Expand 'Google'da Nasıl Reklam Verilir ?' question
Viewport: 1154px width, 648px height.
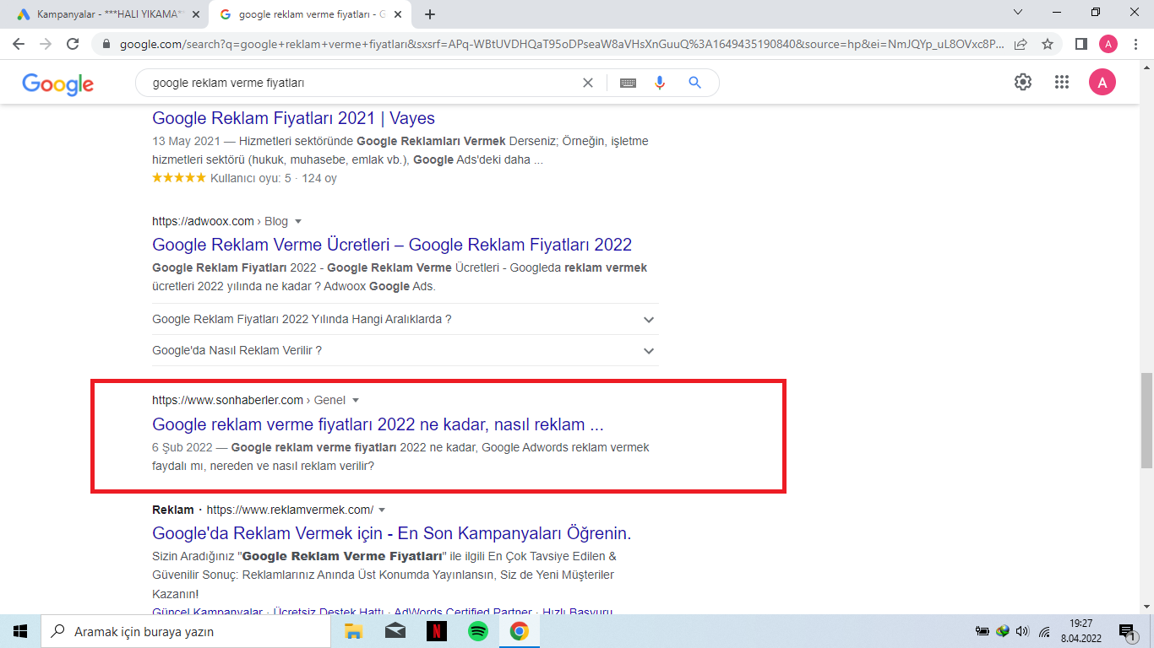coord(406,350)
